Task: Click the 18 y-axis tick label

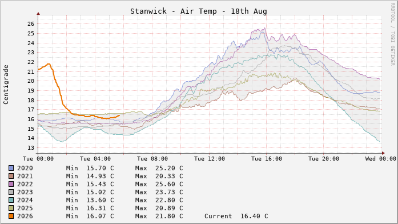Action: pos(31,101)
